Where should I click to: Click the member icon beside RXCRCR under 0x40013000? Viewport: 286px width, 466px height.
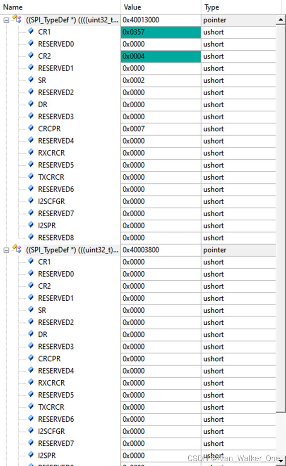31,152
